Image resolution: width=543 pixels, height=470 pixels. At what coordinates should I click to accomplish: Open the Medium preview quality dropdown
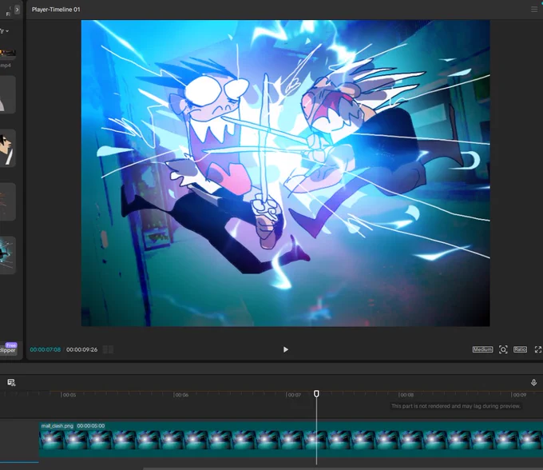[x=483, y=349]
